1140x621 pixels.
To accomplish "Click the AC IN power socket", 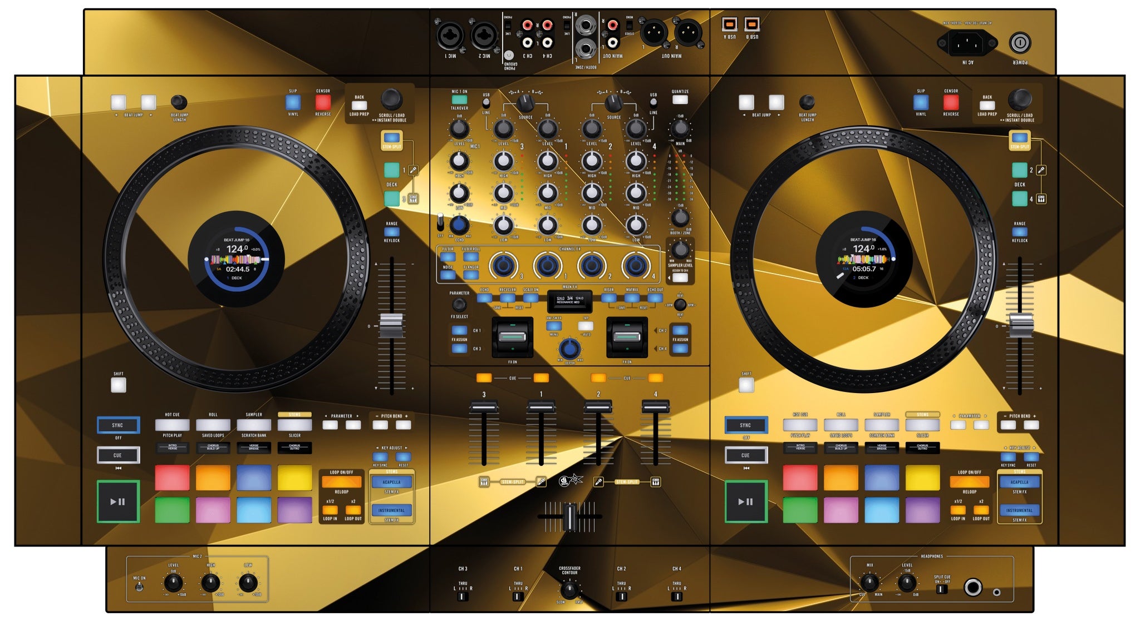I will 967,43.
